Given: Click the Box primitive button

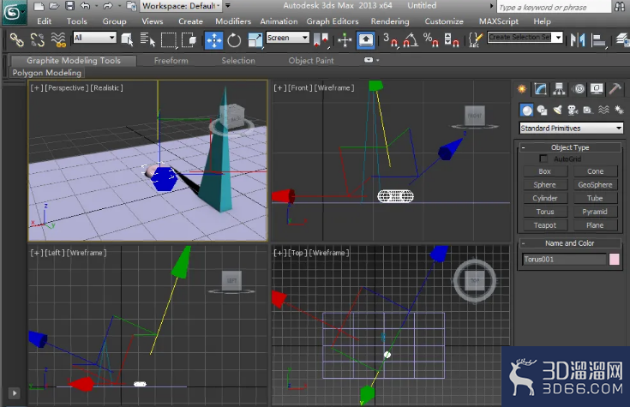Looking at the screenshot, I should (545, 171).
